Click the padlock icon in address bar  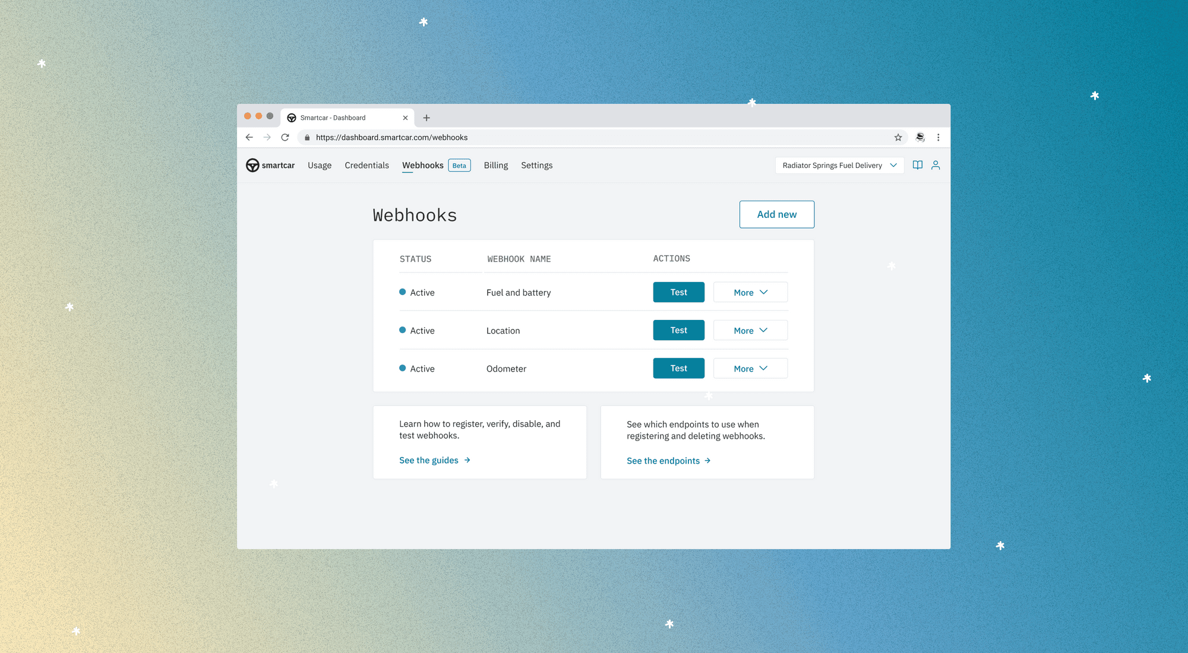coord(307,137)
